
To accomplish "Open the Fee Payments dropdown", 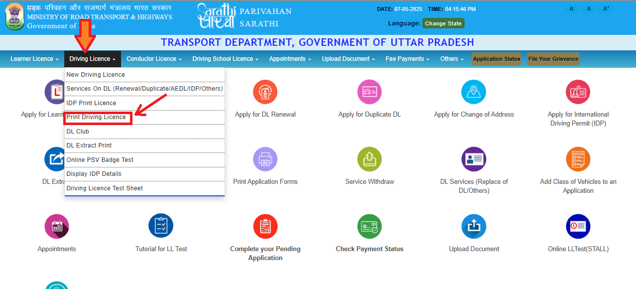I will 407,59.
